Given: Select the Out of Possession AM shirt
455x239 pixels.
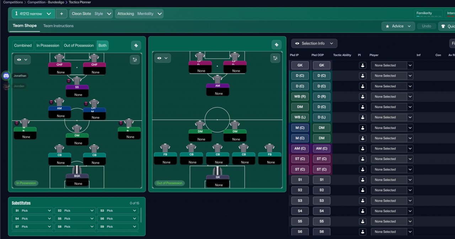Looking at the screenshot, I should tap(218, 79).
